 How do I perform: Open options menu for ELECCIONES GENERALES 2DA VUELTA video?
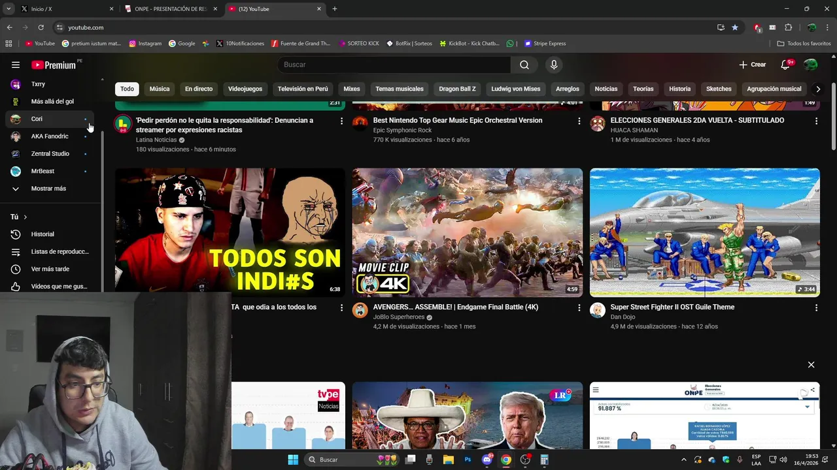pos(816,121)
